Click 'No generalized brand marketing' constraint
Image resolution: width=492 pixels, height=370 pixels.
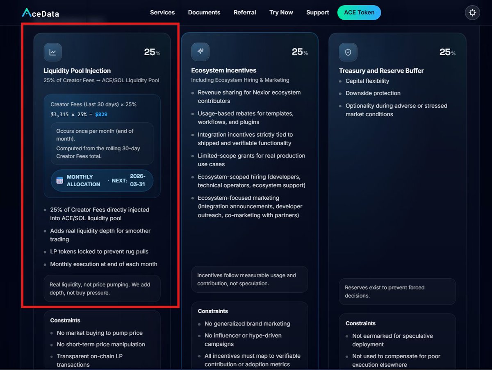click(247, 324)
